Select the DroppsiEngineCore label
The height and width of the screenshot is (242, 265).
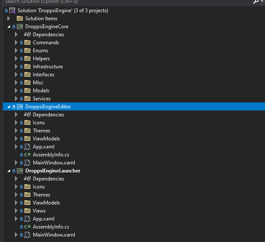[x=47, y=27]
